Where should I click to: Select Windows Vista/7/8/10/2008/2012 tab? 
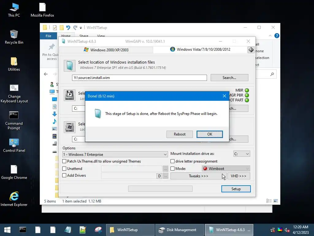pos(200,49)
